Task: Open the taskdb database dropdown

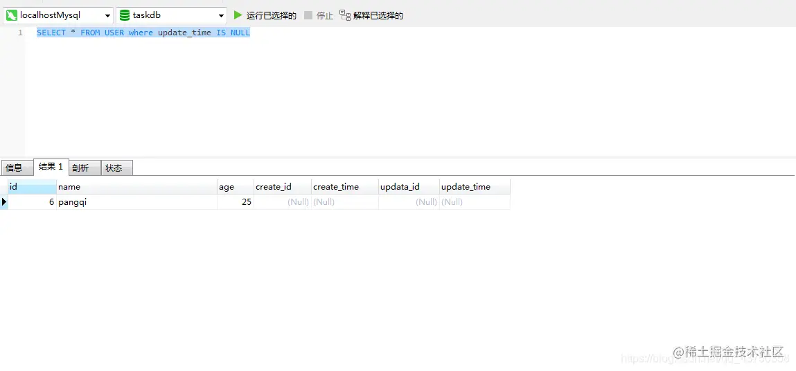Action: click(x=221, y=16)
